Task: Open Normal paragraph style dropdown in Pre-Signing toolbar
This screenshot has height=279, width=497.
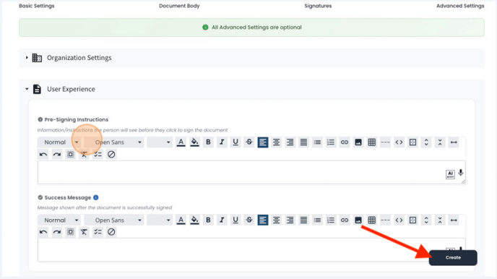Action: pos(59,142)
